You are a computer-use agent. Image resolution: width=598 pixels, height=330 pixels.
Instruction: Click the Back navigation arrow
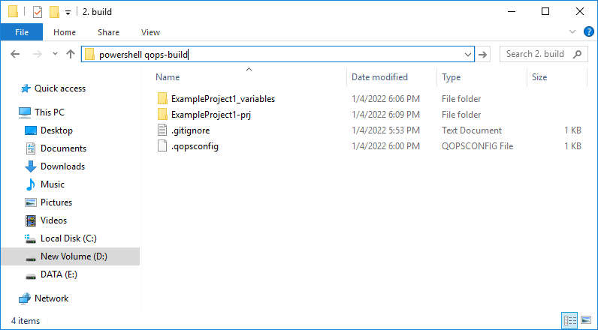click(15, 54)
